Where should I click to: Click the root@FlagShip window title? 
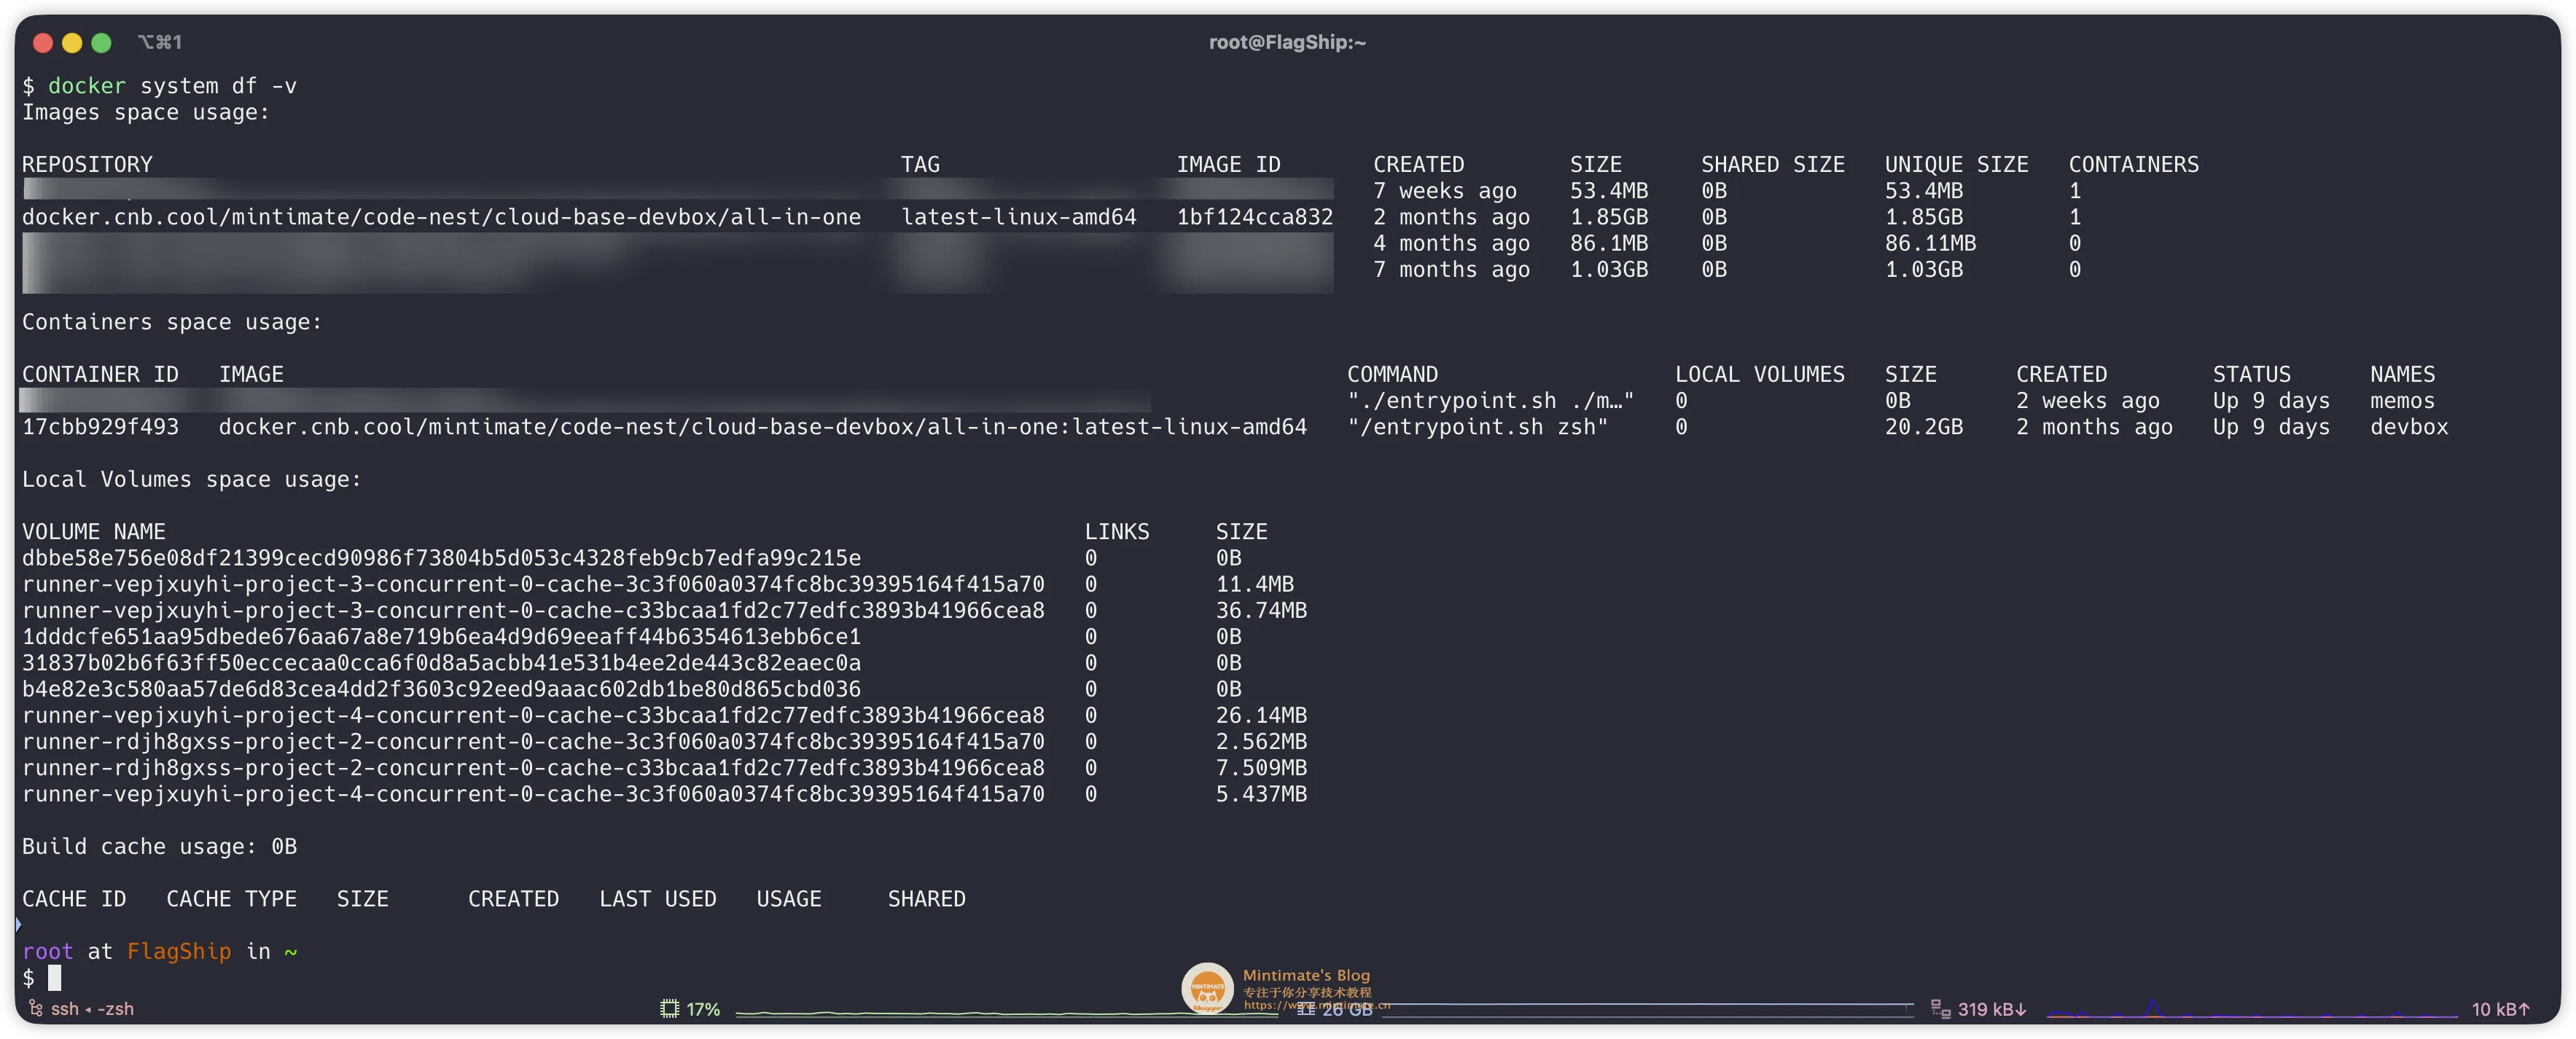pos(1287,42)
